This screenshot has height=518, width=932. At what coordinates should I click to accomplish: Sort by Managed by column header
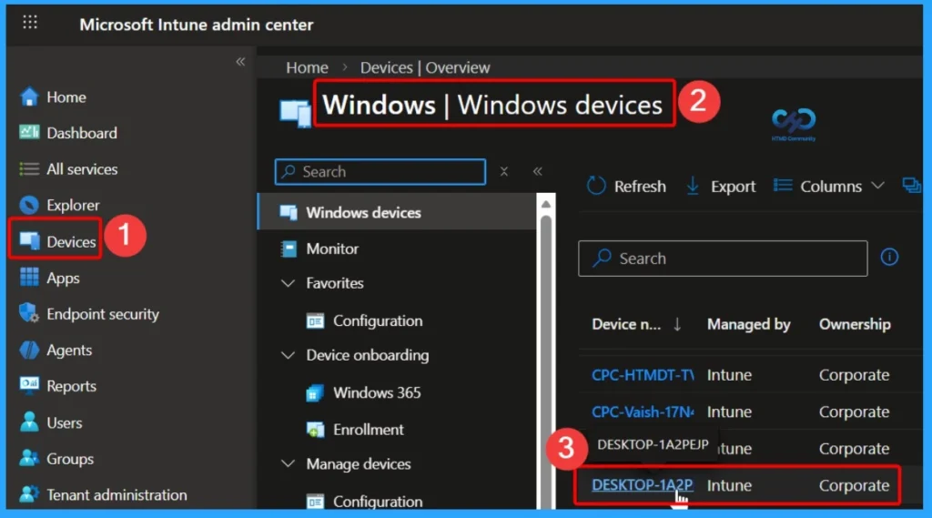(x=748, y=324)
